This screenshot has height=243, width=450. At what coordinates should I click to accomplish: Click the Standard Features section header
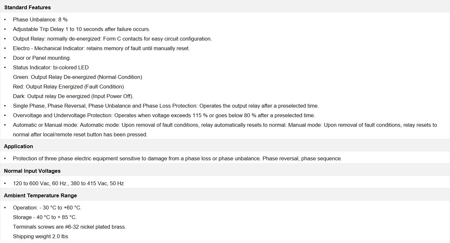coord(27,7)
